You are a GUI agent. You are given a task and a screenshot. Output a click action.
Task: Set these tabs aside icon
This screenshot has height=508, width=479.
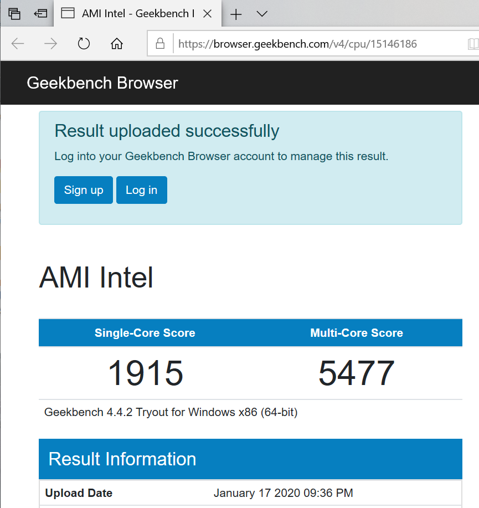point(40,14)
